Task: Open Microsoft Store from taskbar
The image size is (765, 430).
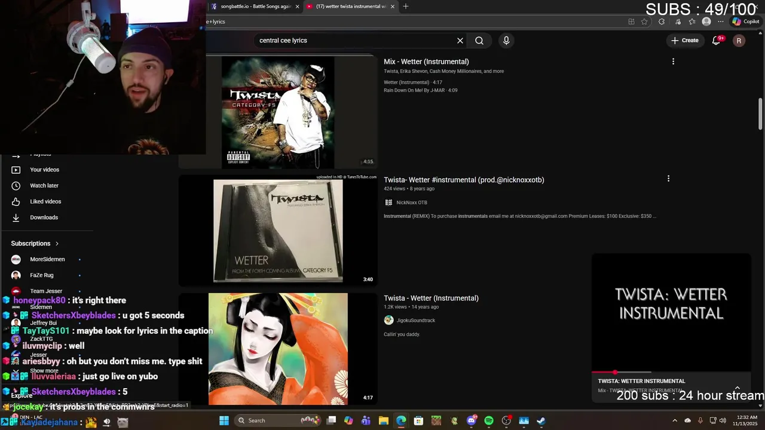Action: point(418,420)
